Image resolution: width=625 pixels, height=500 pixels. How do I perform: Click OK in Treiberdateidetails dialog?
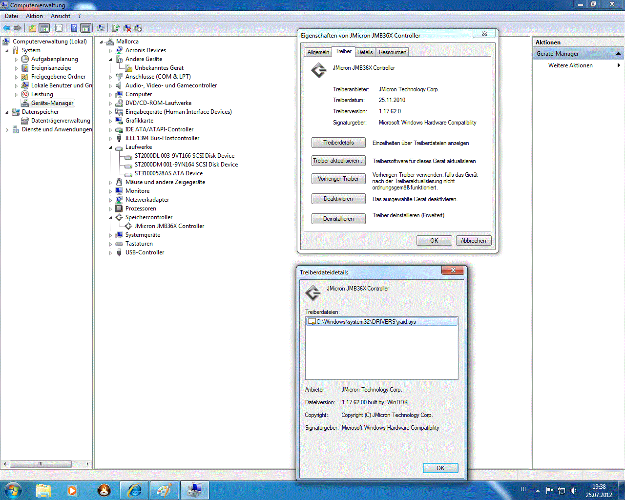[x=440, y=468]
